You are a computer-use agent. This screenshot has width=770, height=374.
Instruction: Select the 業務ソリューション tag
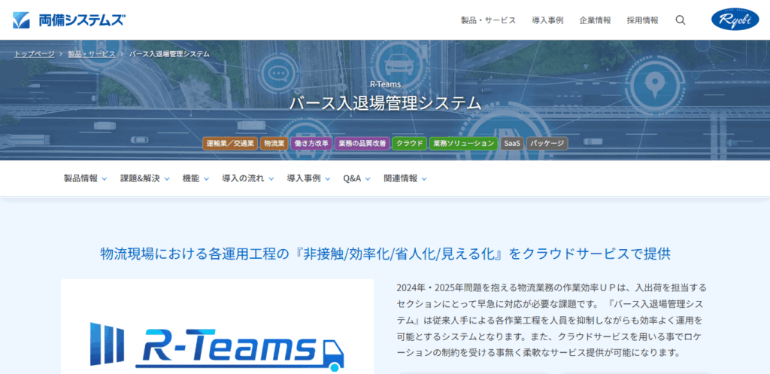463,144
